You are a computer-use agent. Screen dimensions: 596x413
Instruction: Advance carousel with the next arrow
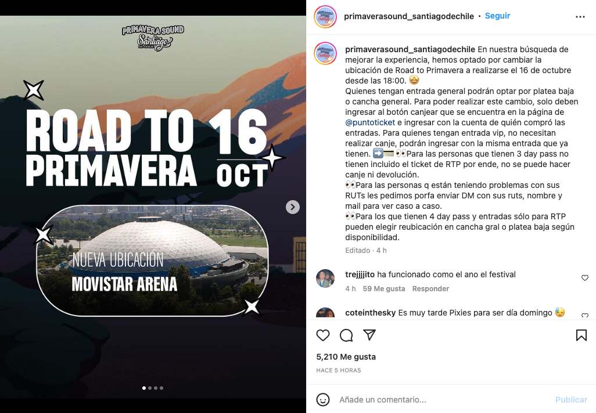(x=293, y=207)
